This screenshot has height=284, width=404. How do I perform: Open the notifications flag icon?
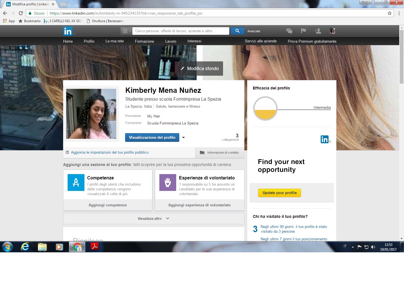(303, 31)
